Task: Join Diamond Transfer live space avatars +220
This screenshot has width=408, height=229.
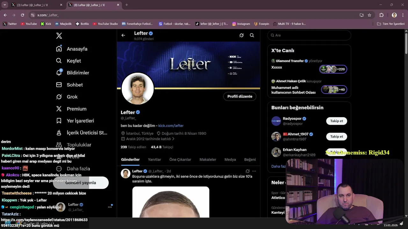Action: [333, 69]
